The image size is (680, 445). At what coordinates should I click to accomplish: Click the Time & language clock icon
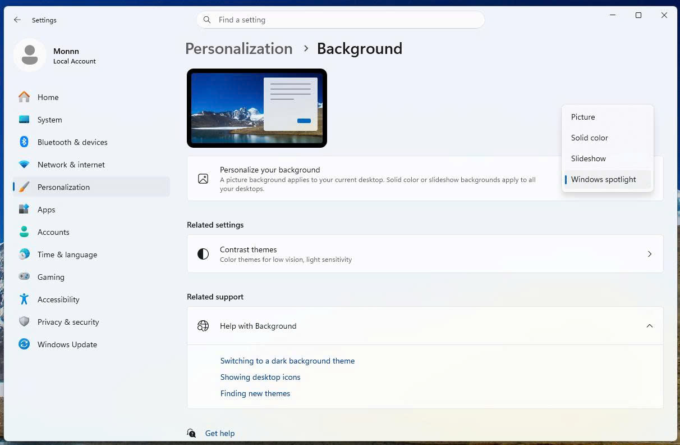pyautogui.click(x=24, y=255)
